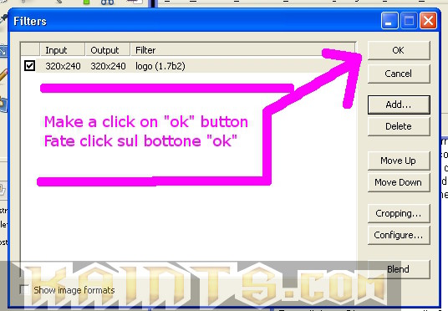Click the green icon in the background toolbar

tap(86, 2)
